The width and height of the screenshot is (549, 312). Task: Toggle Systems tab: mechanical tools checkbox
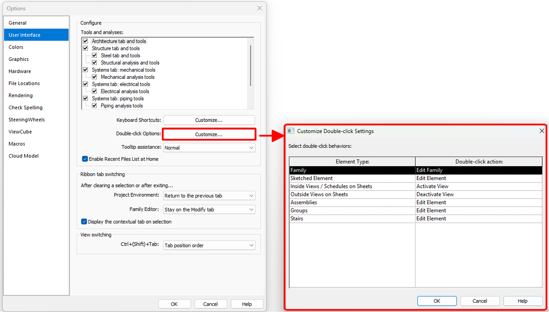pyautogui.click(x=86, y=70)
